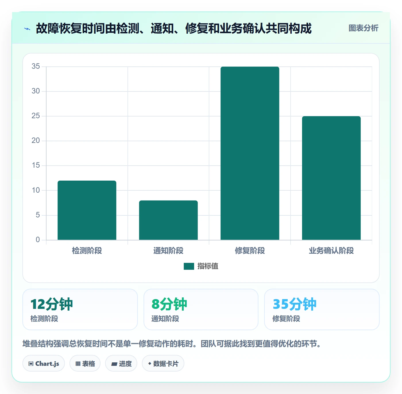Click the bar icon in 进度 chip

[114, 364]
